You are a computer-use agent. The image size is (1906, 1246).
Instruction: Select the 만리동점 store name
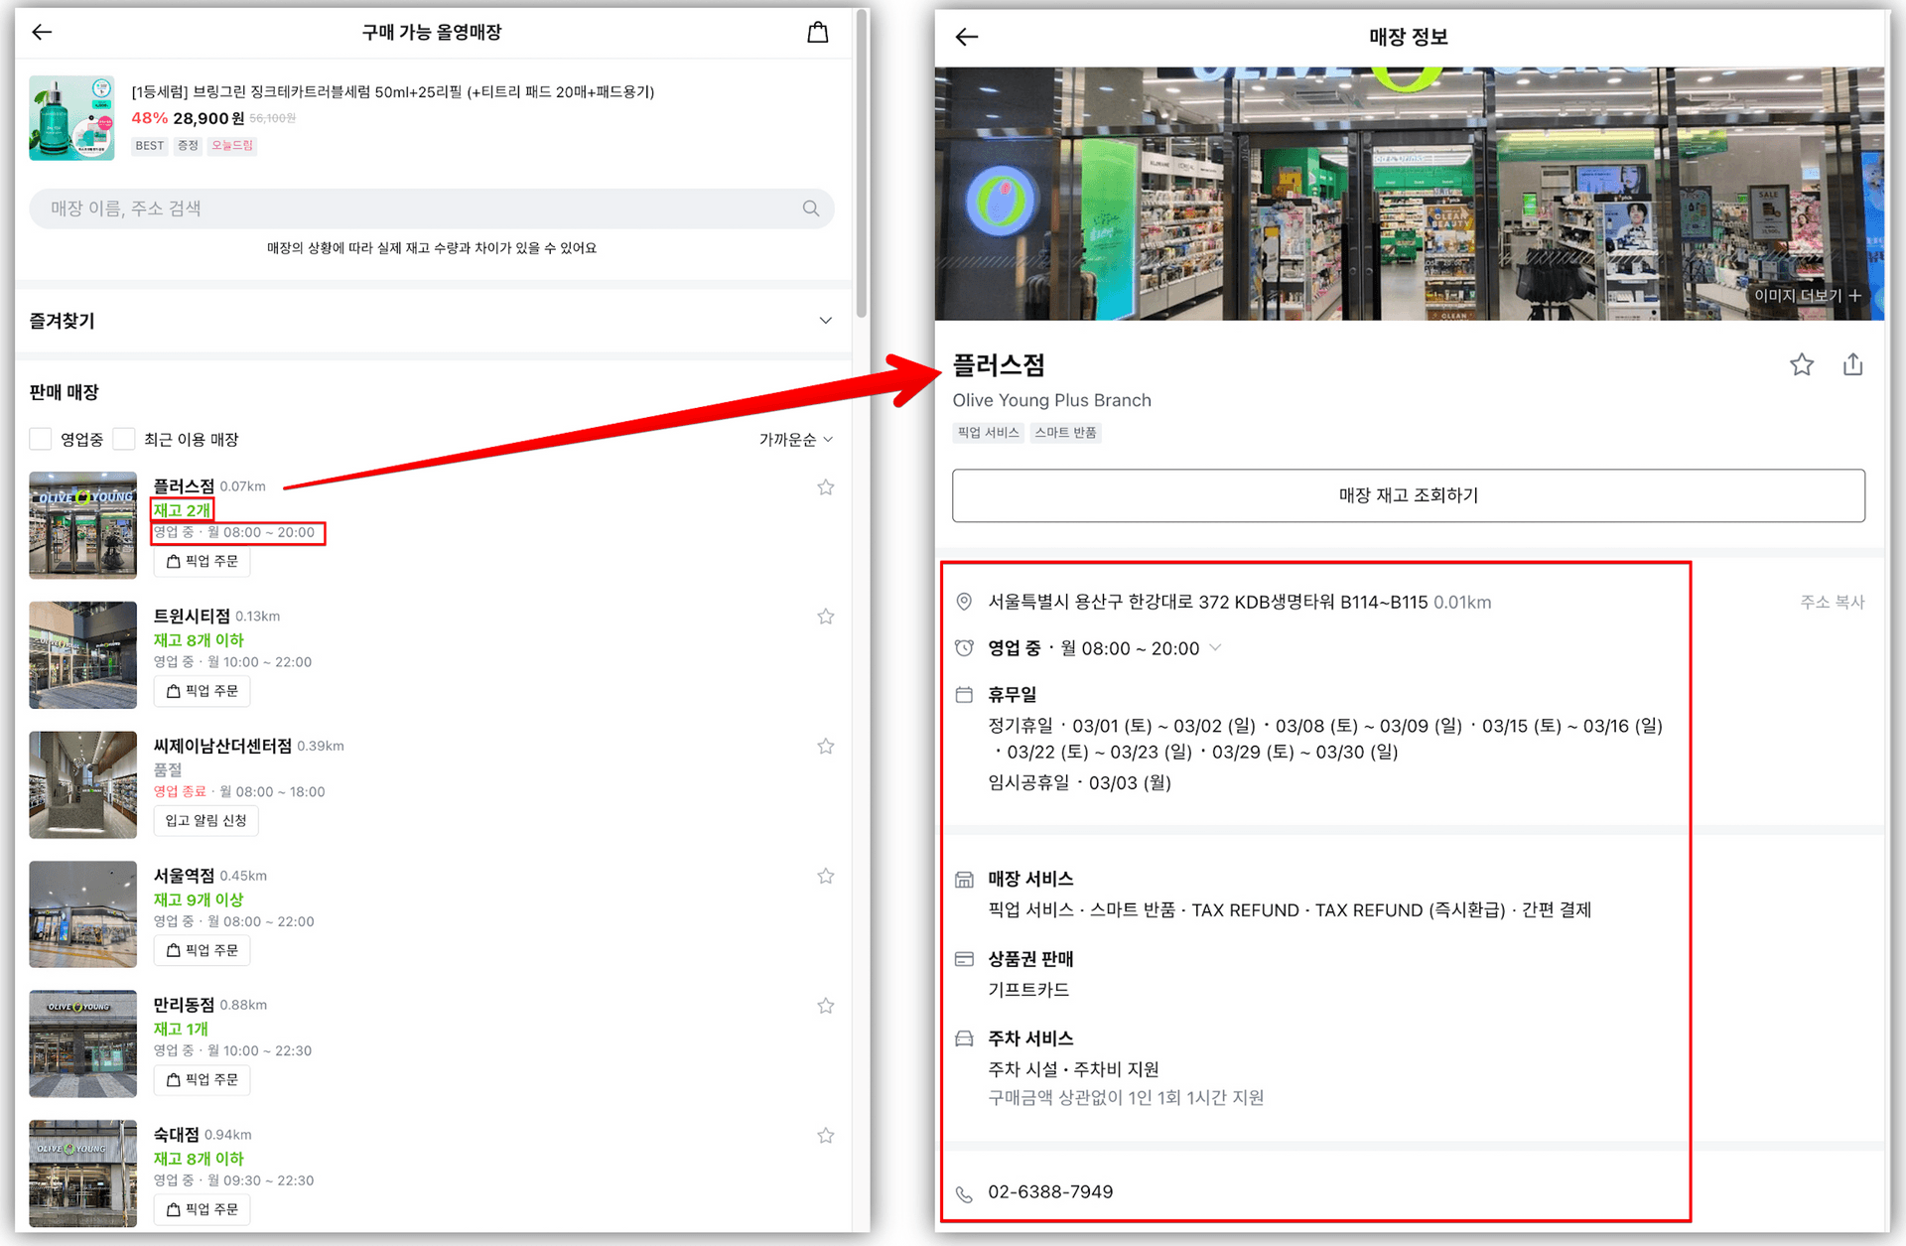pos(184,1005)
